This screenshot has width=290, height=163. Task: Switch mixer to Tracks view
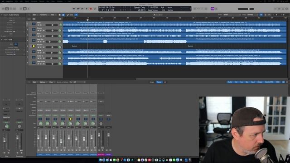pyautogui.click(x=159, y=82)
